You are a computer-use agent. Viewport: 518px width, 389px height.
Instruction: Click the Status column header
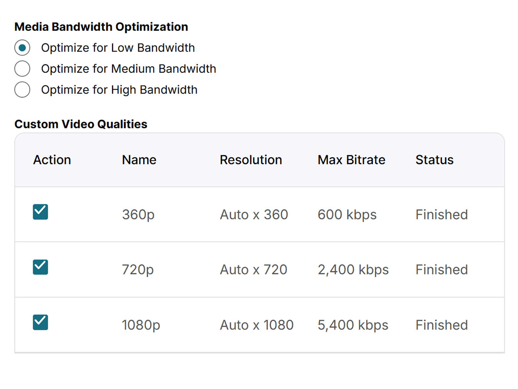pyautogui.click(x=434, y=160)
